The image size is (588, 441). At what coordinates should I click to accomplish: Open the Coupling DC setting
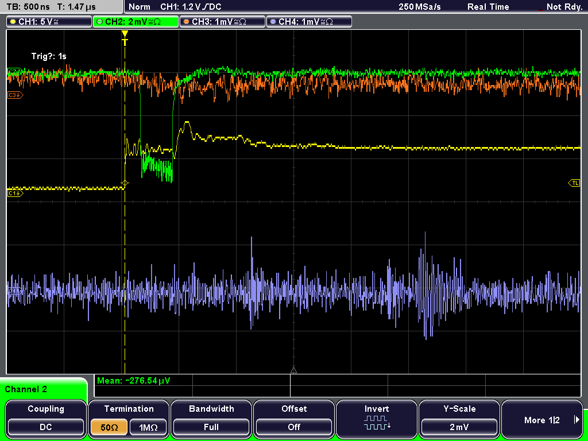pos(46,427)
